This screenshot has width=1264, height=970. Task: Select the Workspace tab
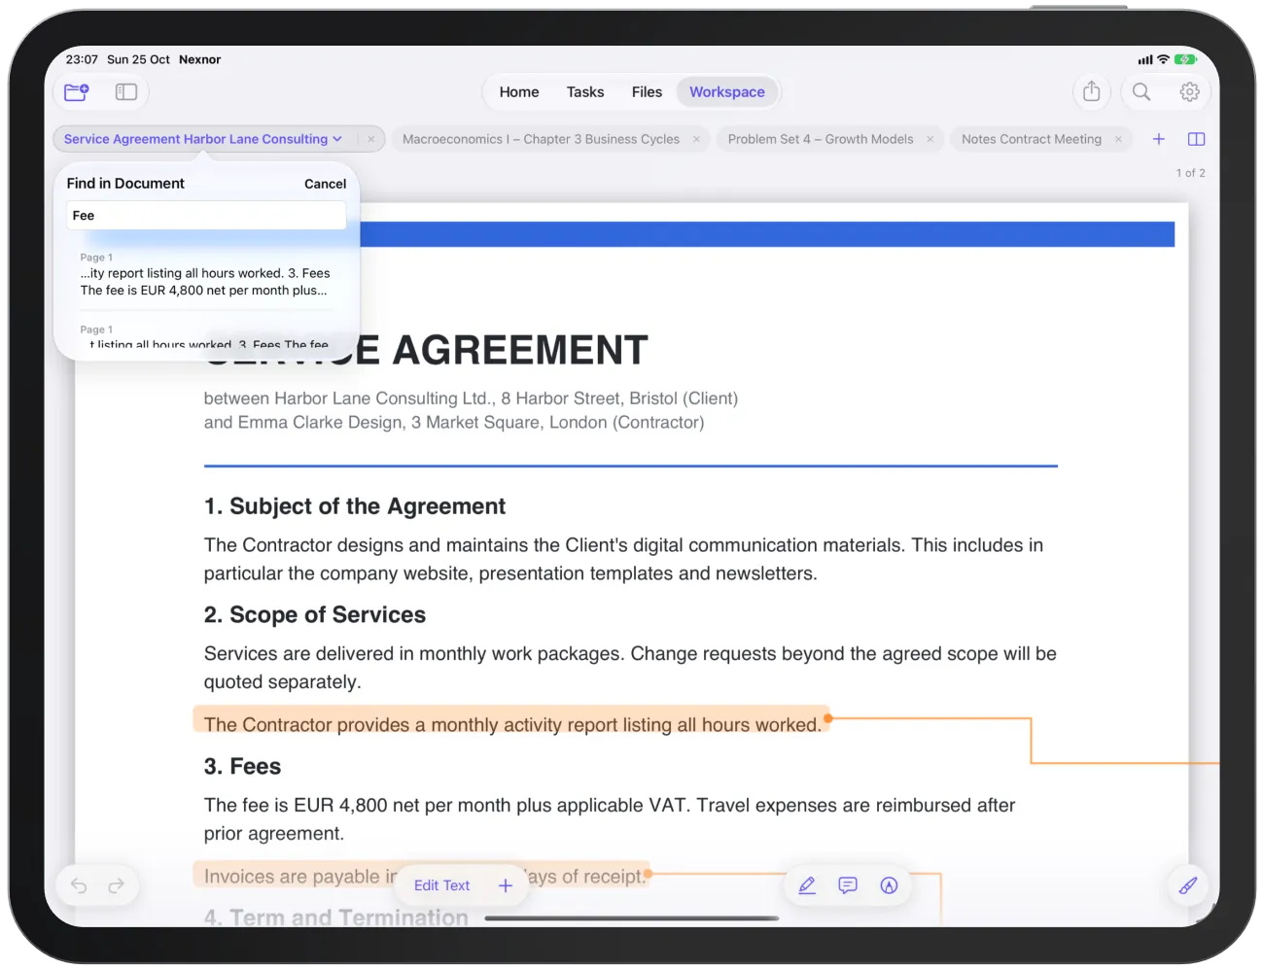[727, 92]
